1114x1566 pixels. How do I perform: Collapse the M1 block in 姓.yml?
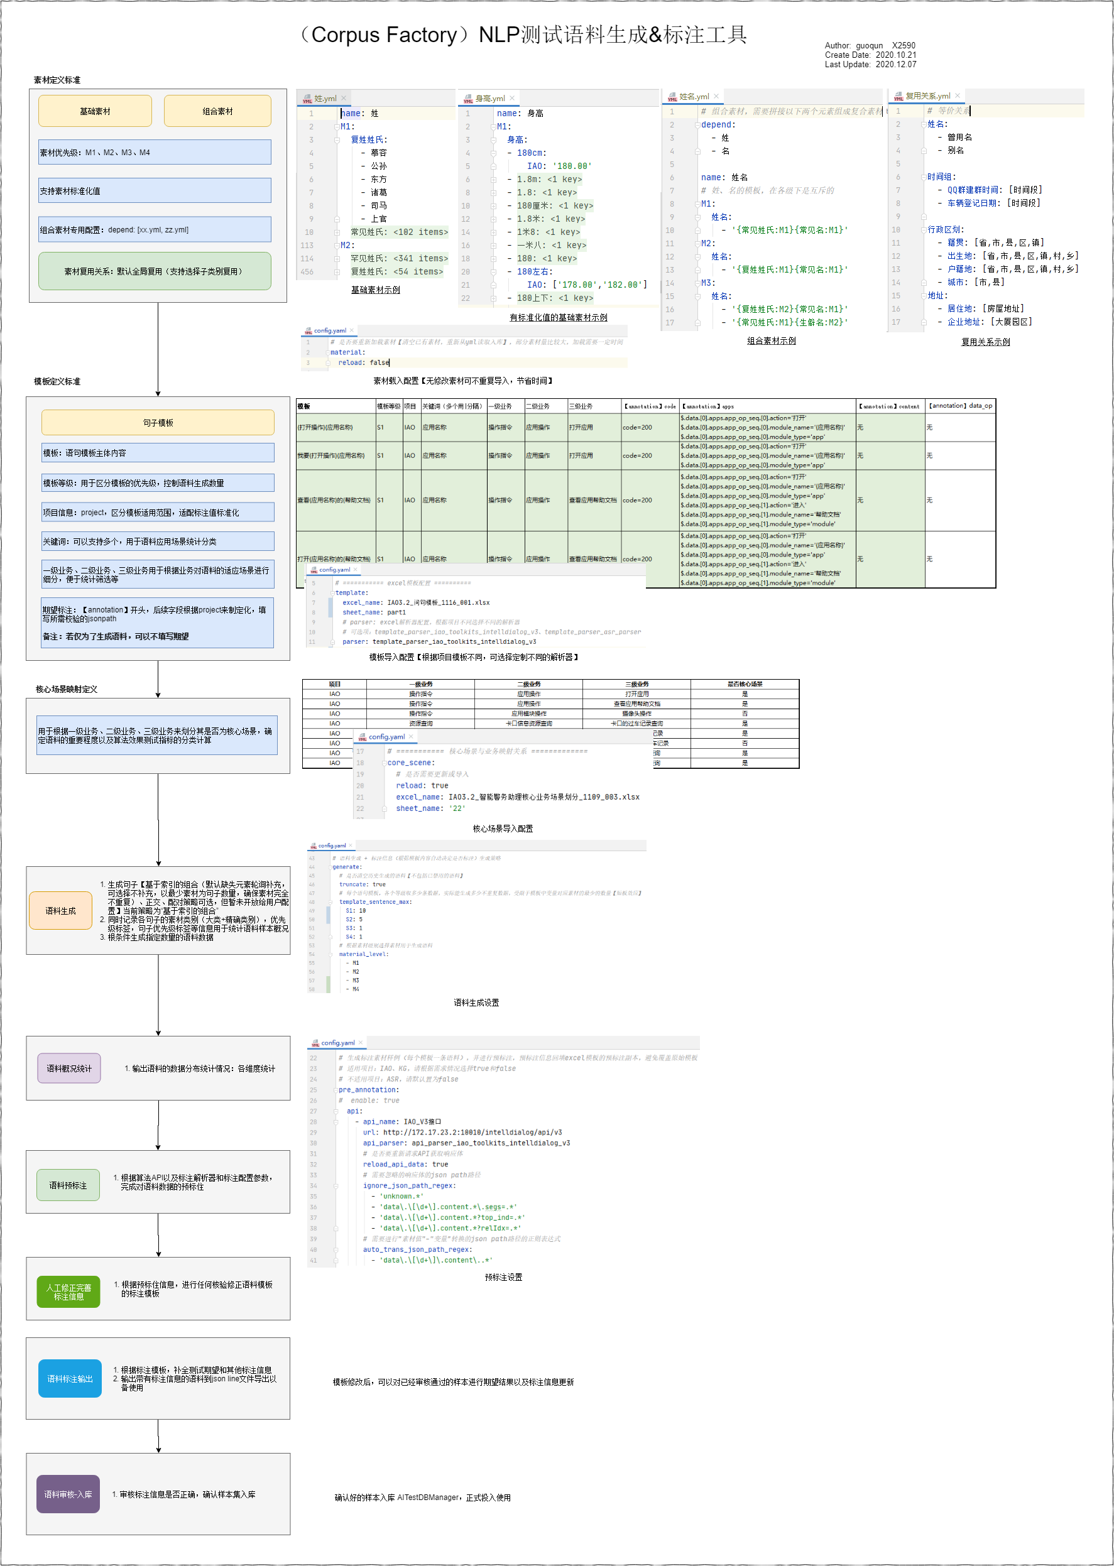[337, 127]
